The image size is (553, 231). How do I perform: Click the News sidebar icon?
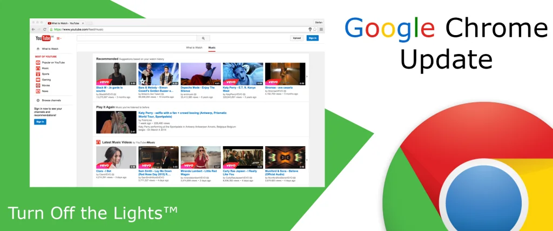tap(38, 91)
